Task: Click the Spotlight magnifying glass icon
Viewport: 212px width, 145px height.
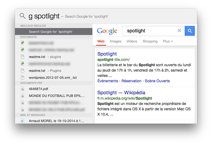Action: (x=22, y=16)
